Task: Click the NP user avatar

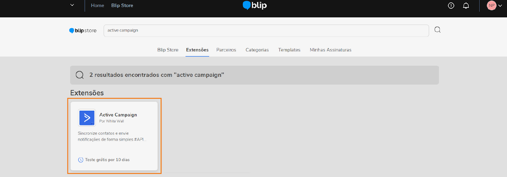Action: 491,5
